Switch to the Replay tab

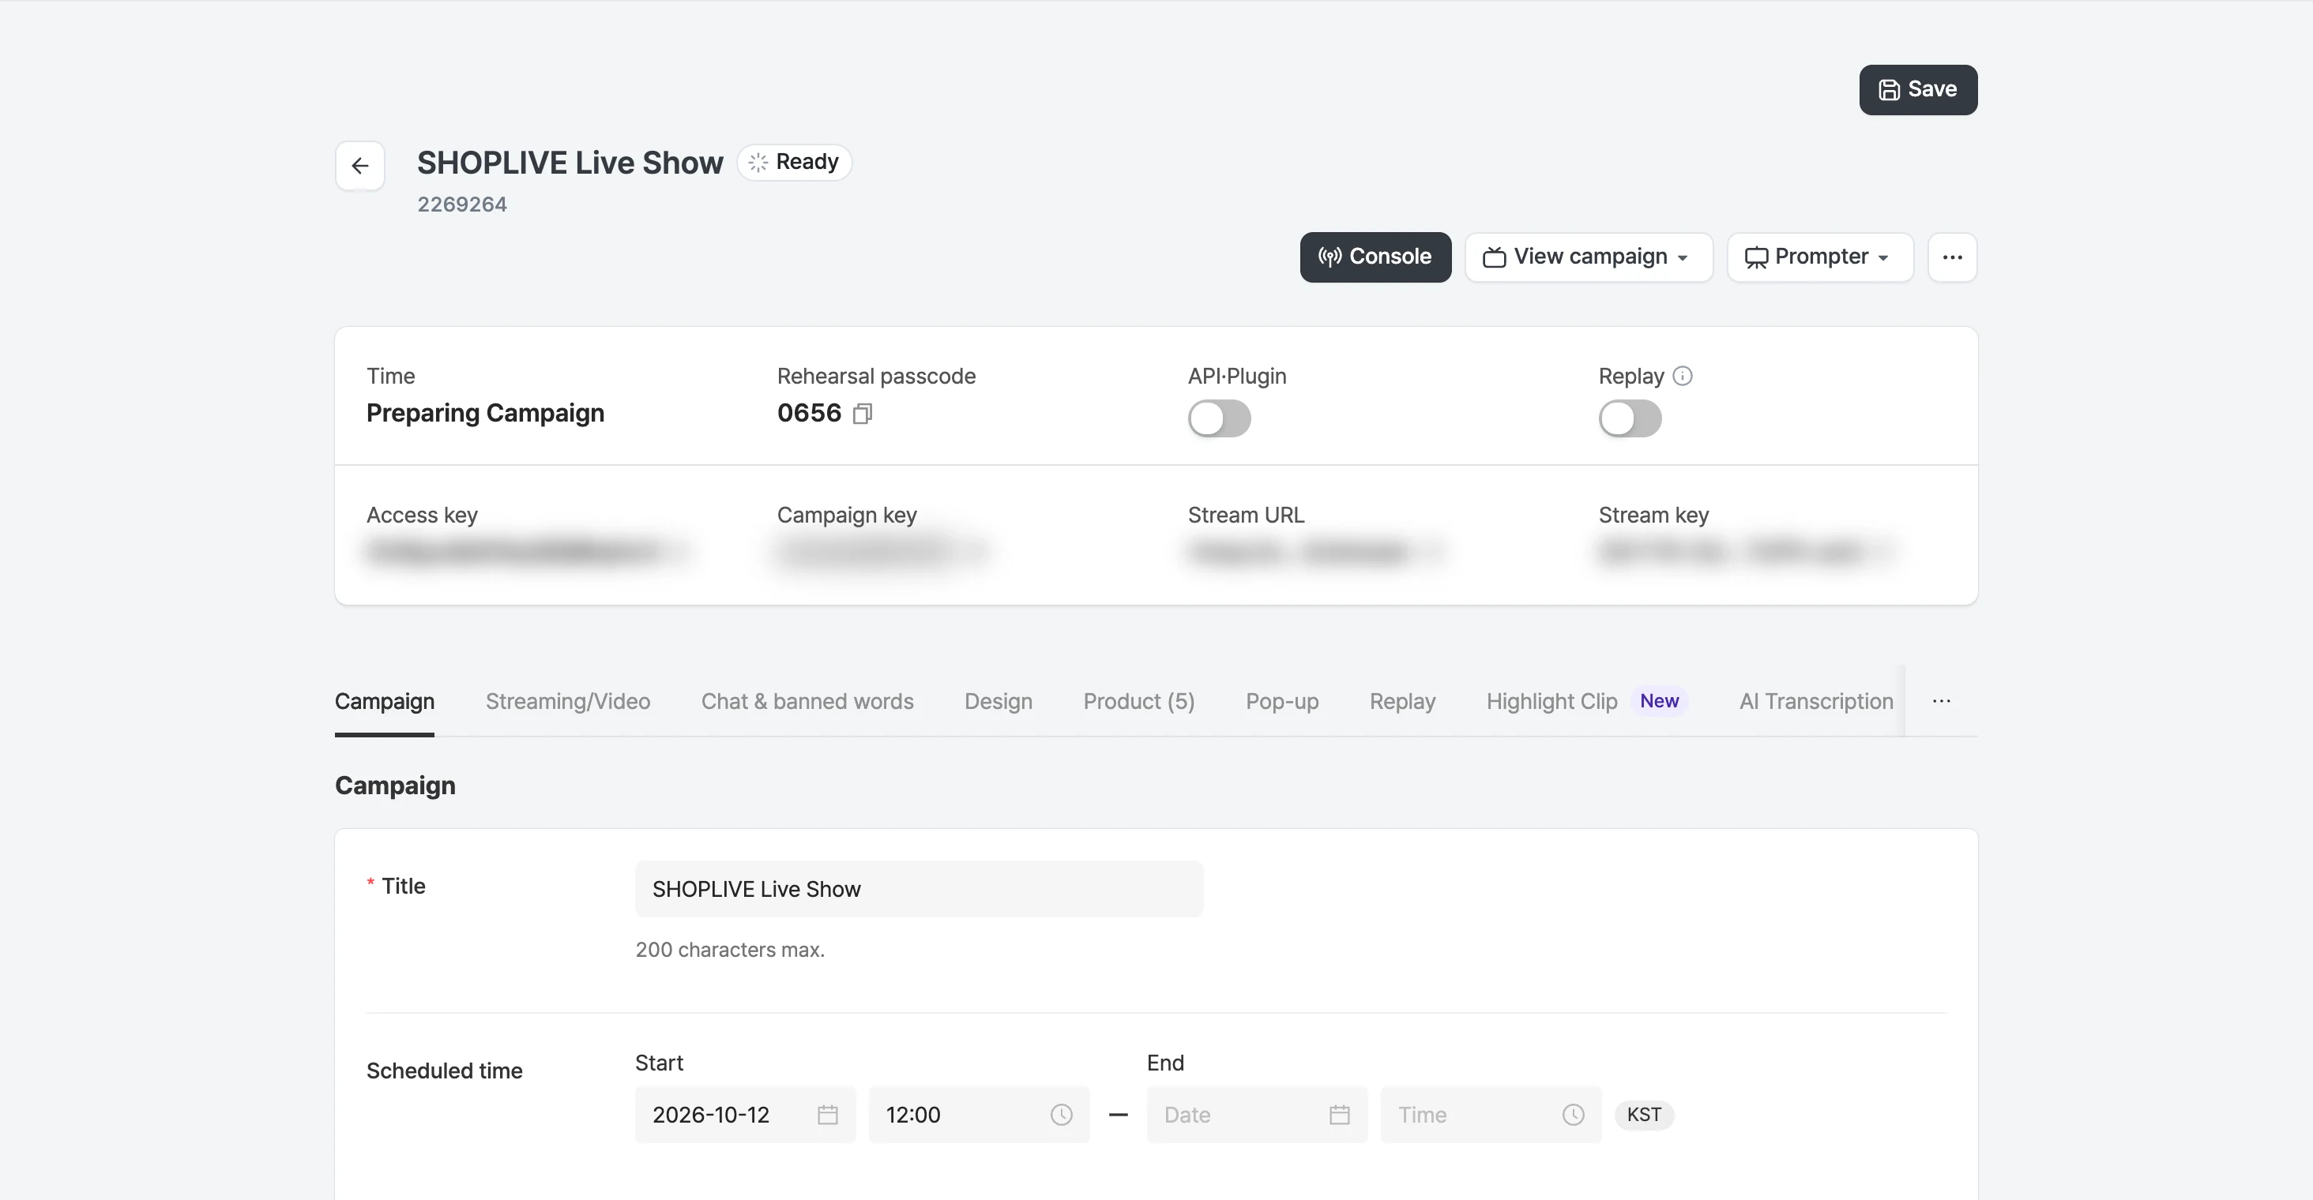coord(1402,701)
